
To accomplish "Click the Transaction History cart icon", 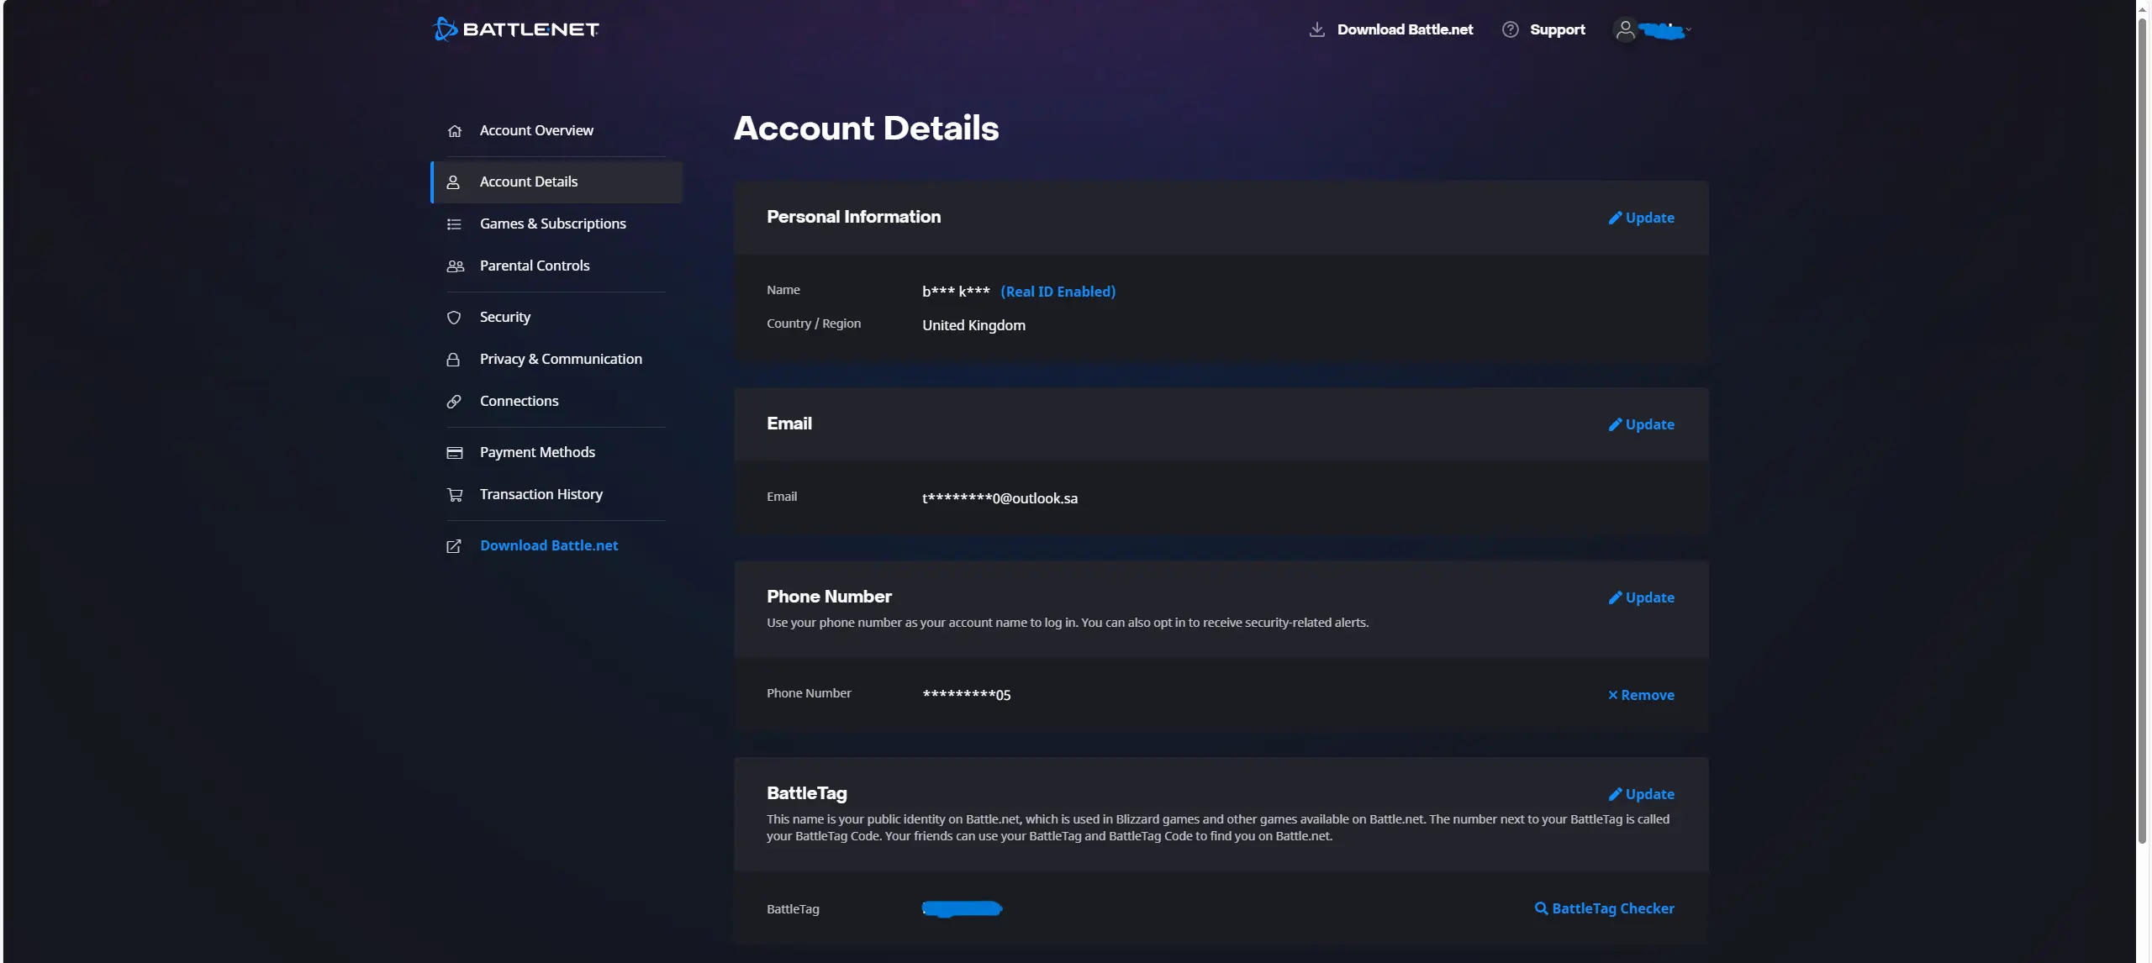I will (x=454, y=495).
